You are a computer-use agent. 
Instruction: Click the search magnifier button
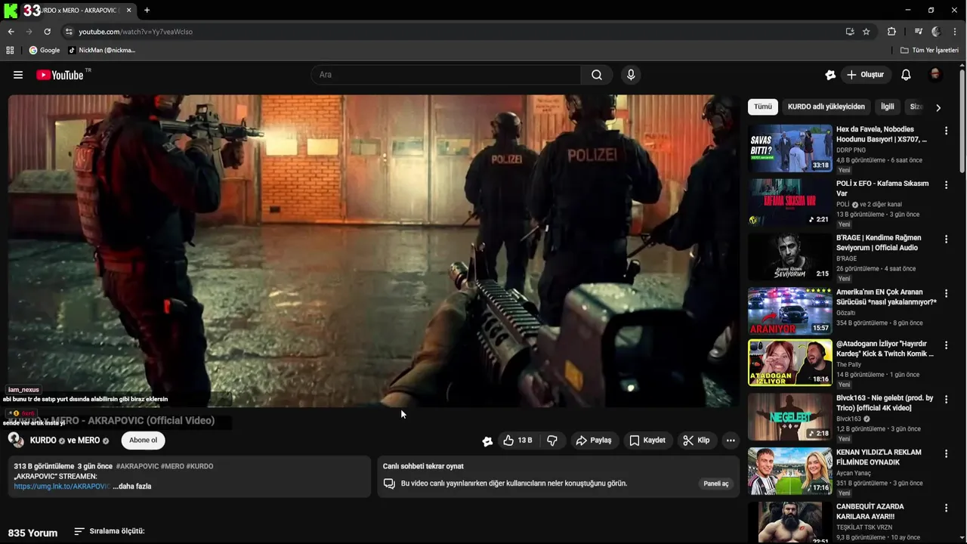(597, 75)
